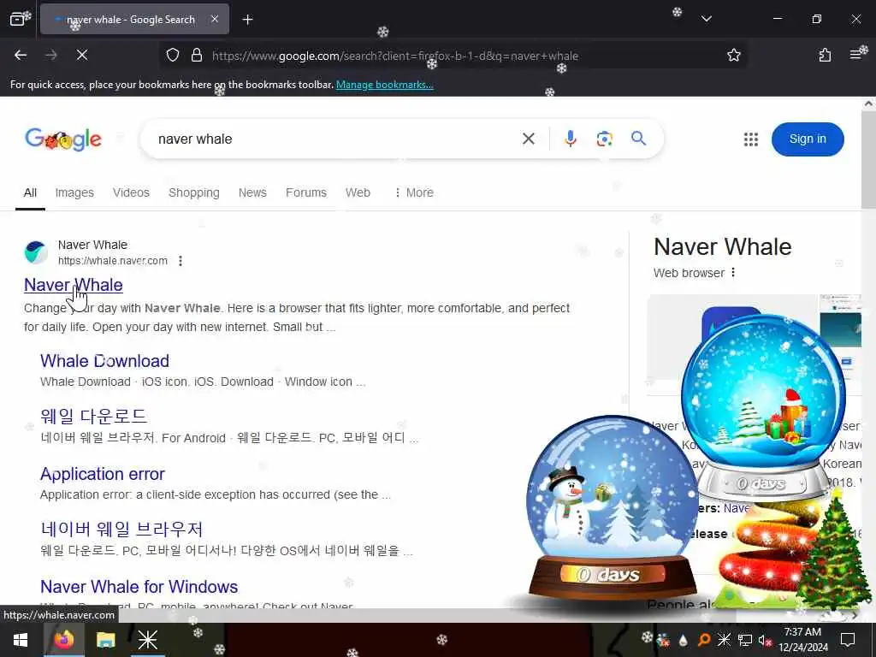Clear the Google search query
The width and height of the screenshot is (876, 657).
click(x=529, y=139)
